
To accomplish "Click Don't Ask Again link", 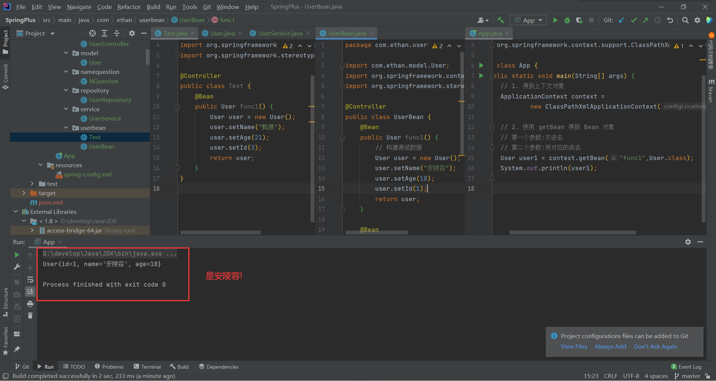I will (x=655, y=346).
